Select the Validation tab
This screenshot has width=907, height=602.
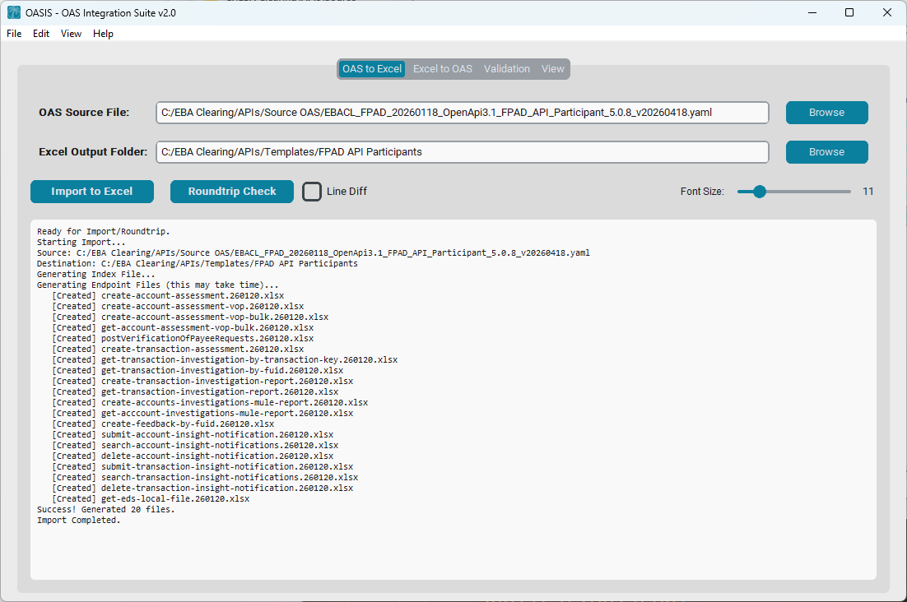click(x=507, y=69)
